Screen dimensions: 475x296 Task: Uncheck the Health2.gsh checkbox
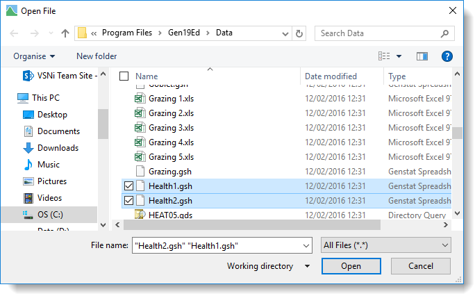pos(128,201)
